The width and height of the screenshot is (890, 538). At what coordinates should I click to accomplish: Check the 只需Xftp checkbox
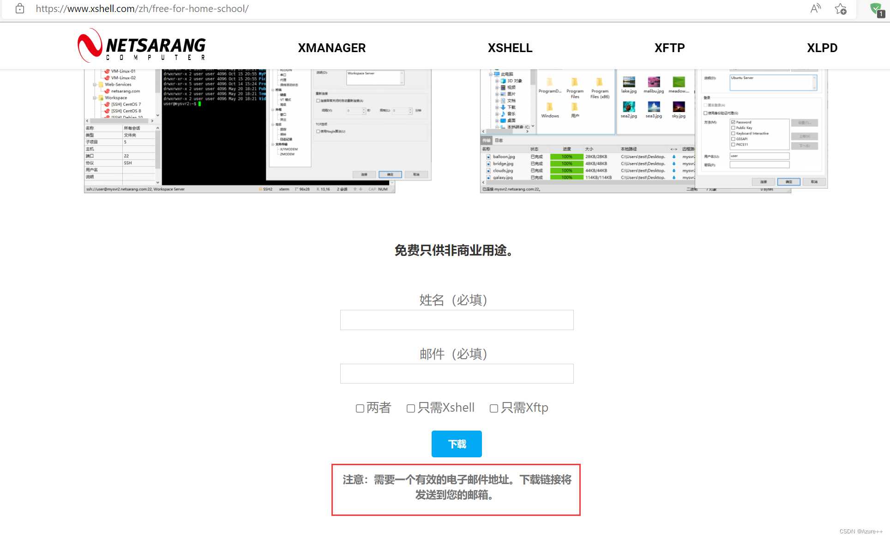494,408
